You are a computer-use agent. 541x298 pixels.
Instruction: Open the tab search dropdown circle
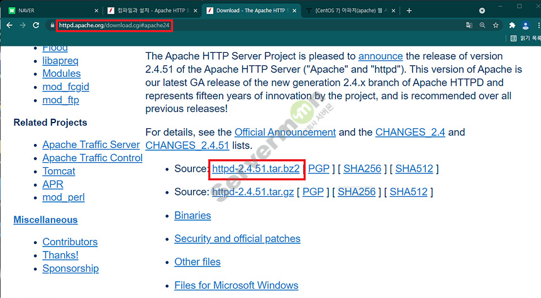pyautogui.click(x=482, y=11)
